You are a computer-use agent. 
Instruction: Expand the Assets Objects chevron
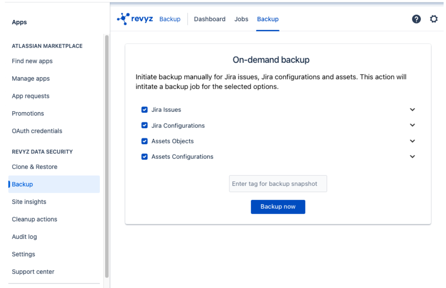tap(412, 141)
